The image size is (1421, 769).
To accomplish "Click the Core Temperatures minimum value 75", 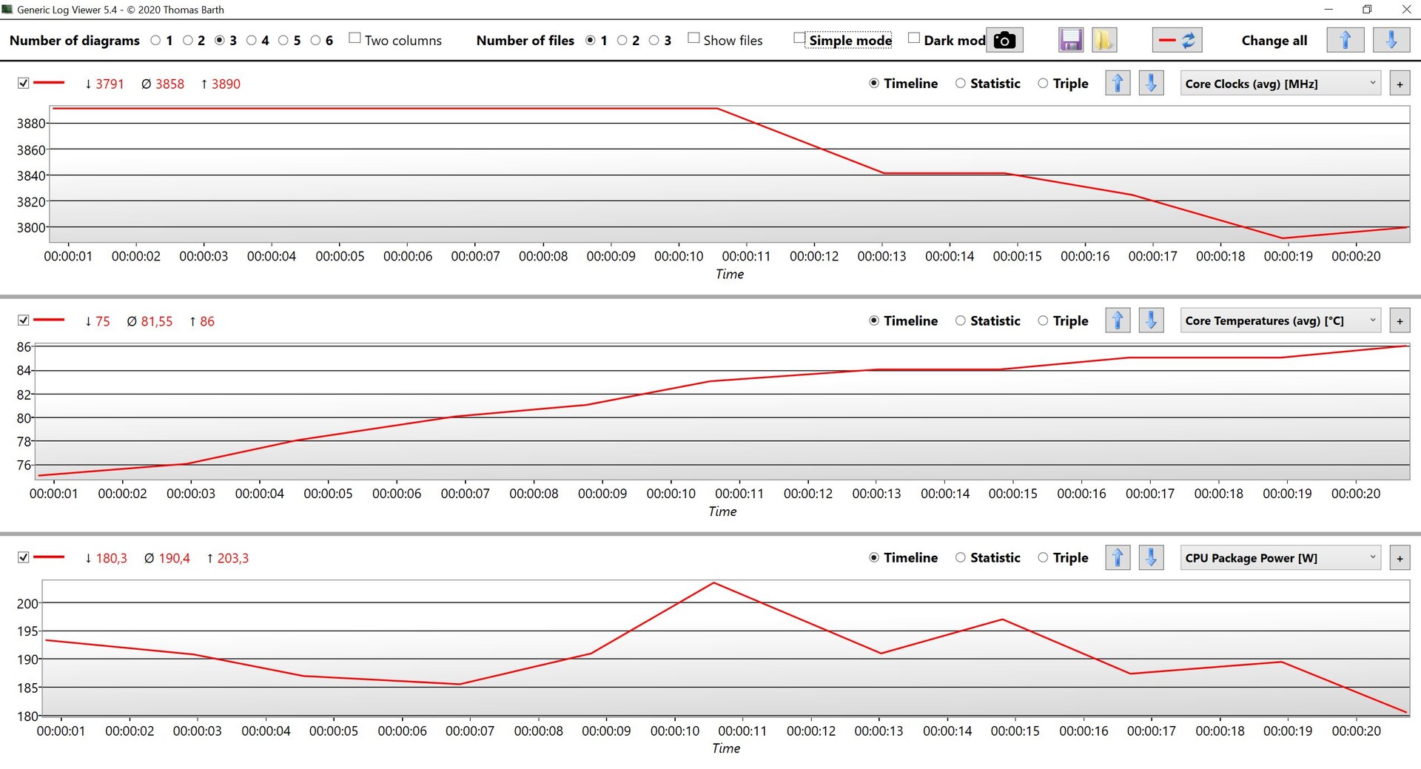I will pos(103,321).
